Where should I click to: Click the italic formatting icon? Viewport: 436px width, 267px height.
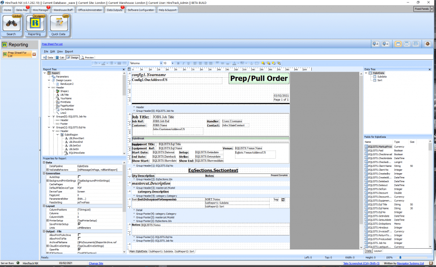(183, 63)
